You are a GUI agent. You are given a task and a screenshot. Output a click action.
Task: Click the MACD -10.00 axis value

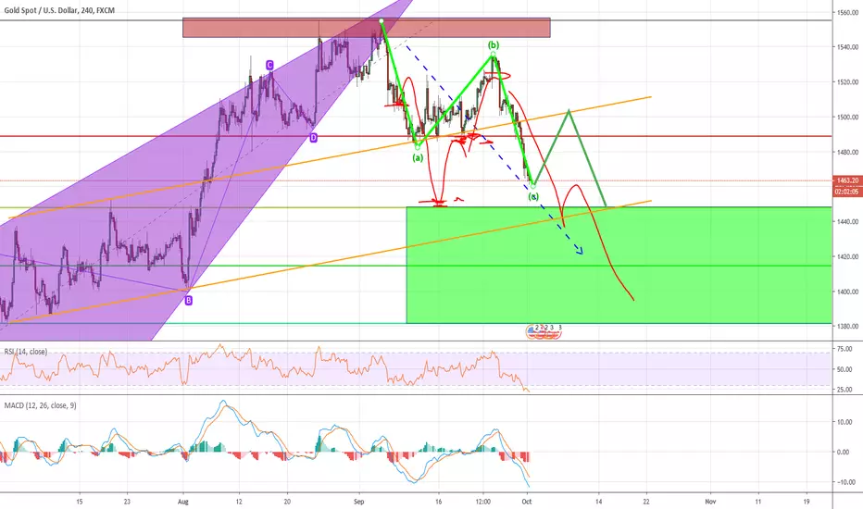pos(845,482)
